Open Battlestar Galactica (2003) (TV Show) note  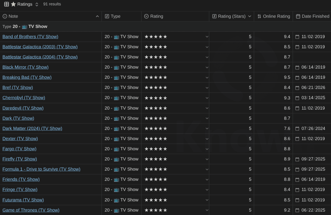point(40,47)
